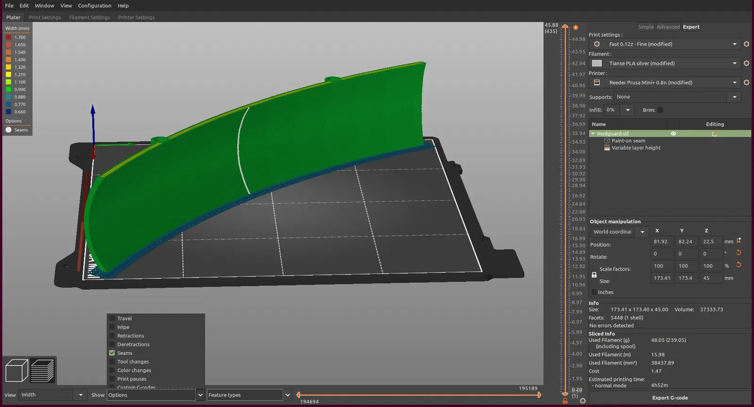Screen dimensions: 754x407
Task: Click the reset rotation arrow icon
Action: [738, 253]
